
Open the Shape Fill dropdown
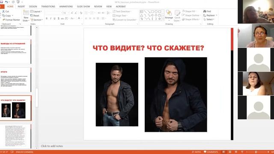[189, 11]
